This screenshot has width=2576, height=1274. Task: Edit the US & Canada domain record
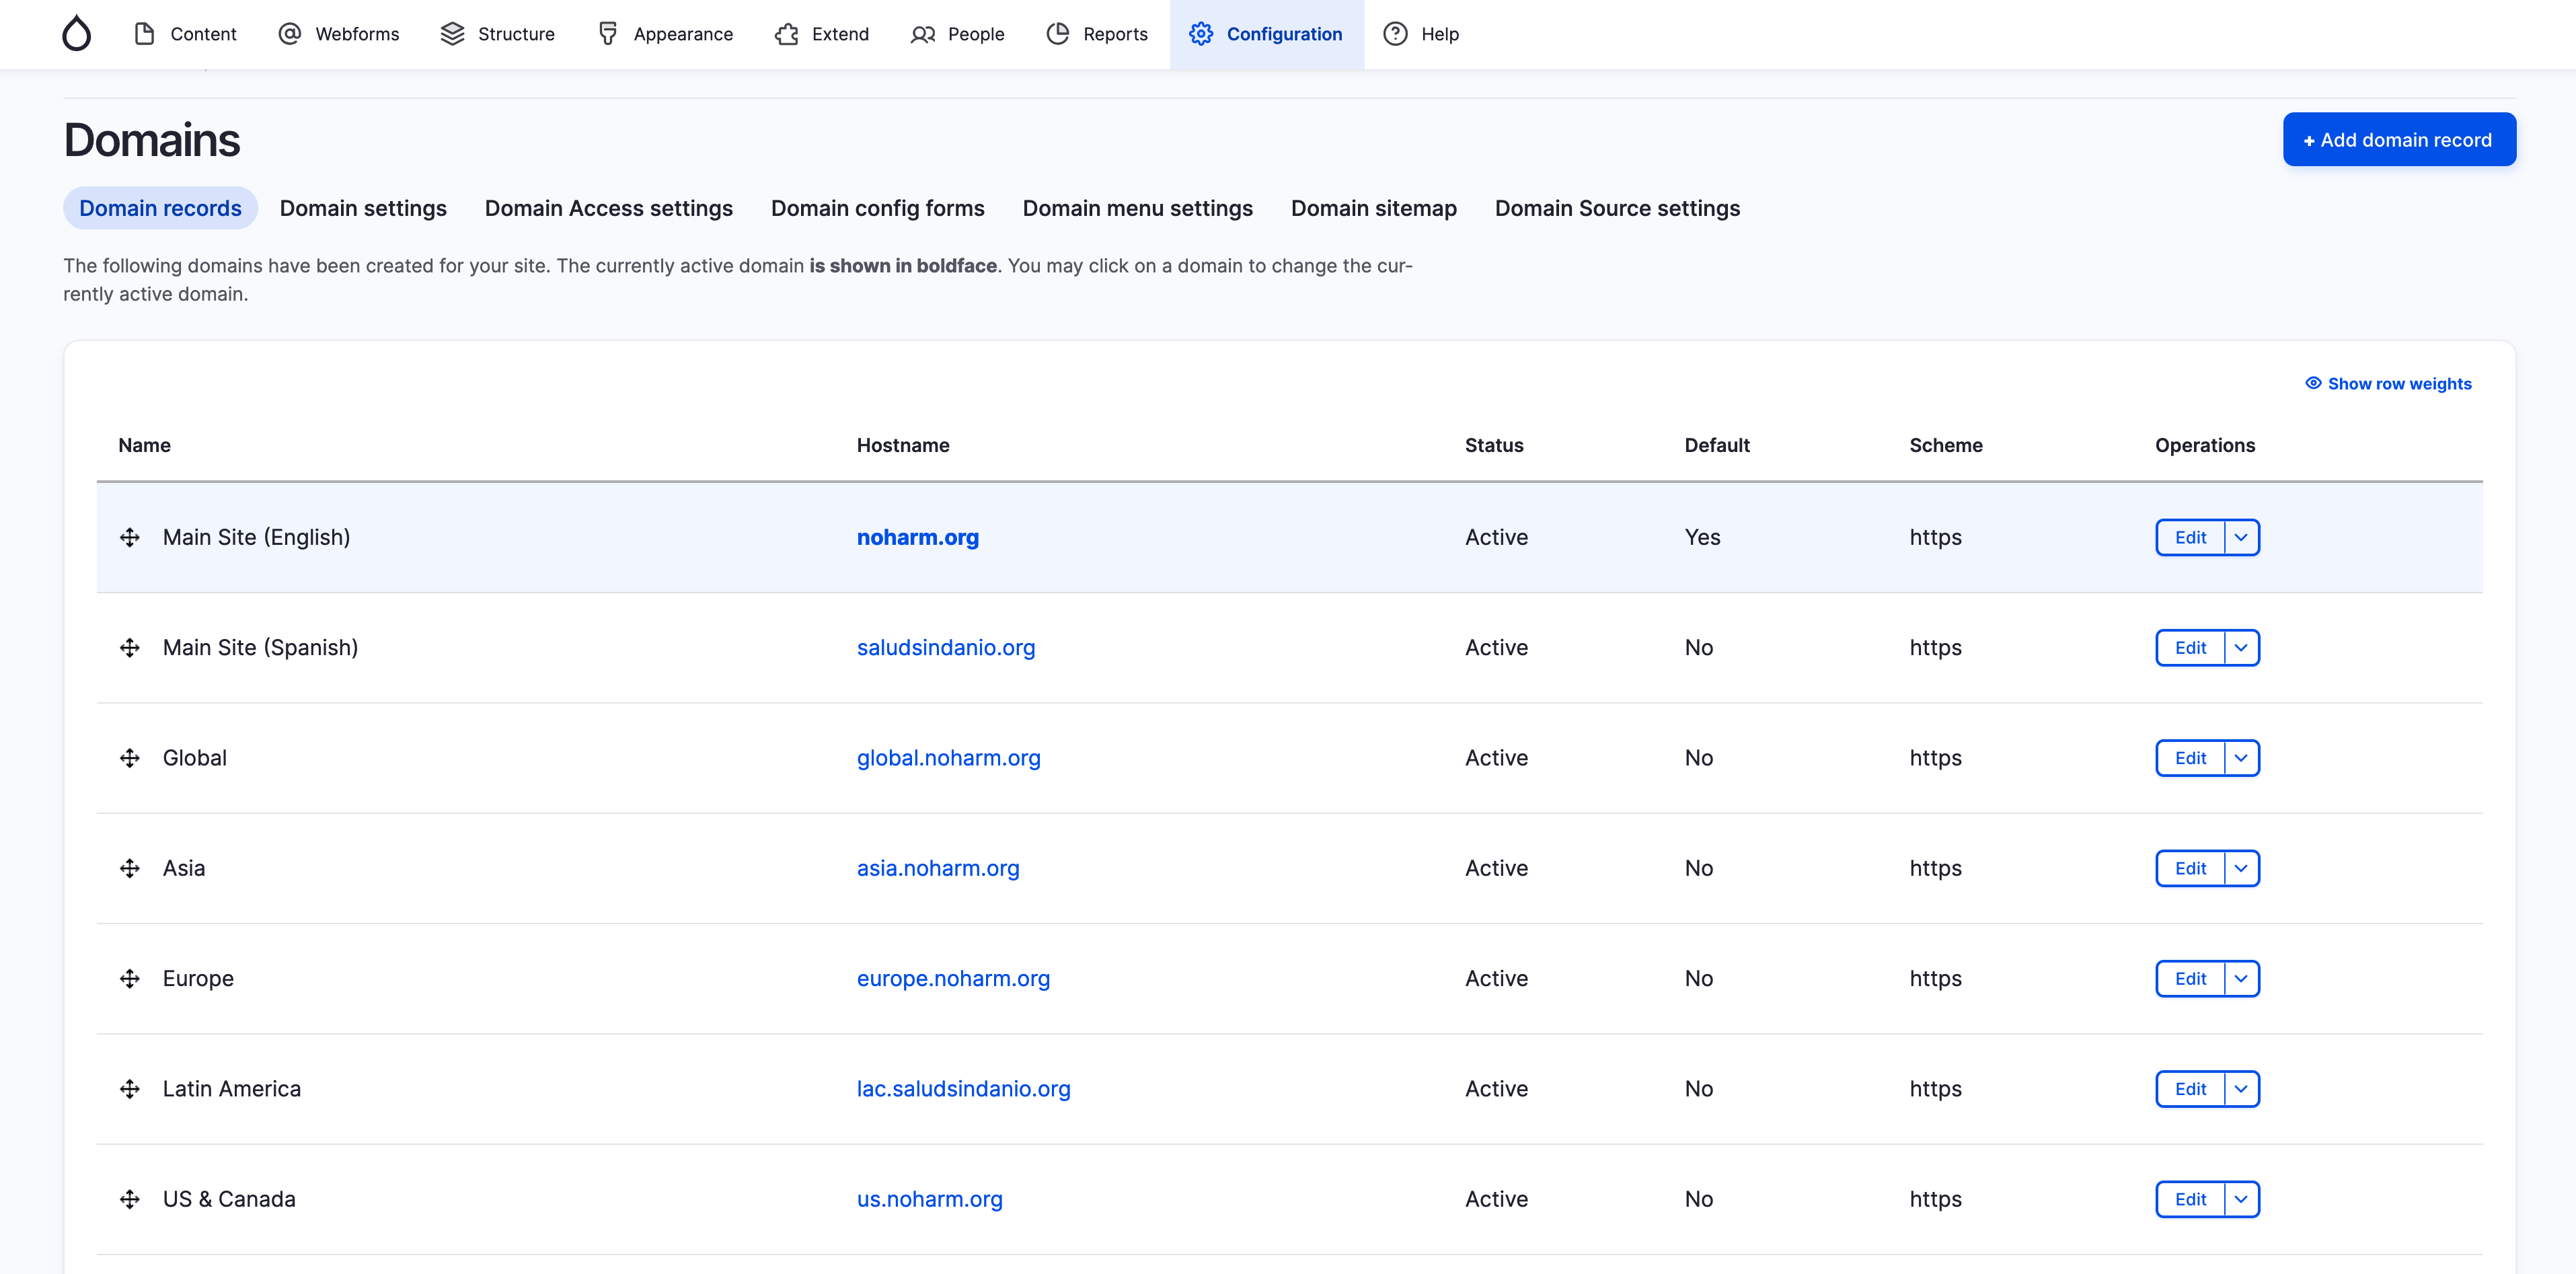(2190, 1199)
